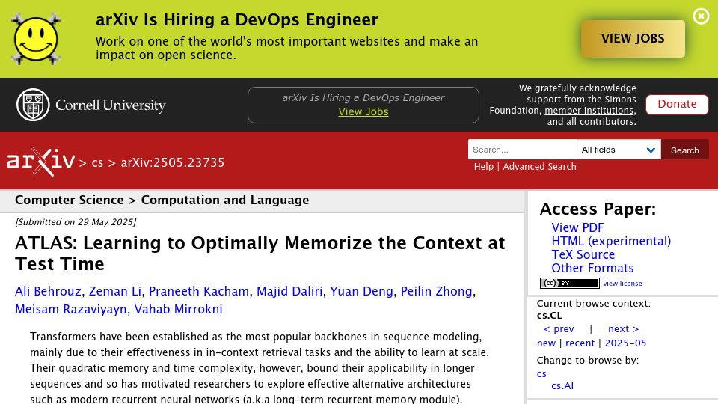The width and height of the screenshot is (718, 404).
Task: Click the ATLAS paper title heading
Action: coord(260,254)
